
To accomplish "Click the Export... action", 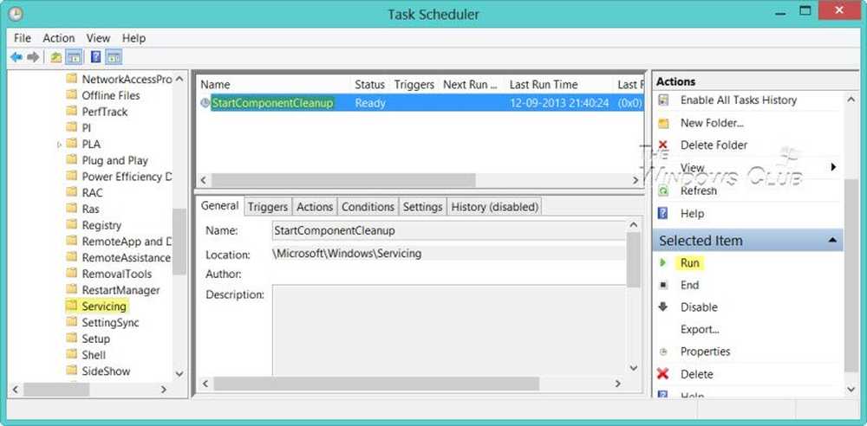I will (700, 329).
